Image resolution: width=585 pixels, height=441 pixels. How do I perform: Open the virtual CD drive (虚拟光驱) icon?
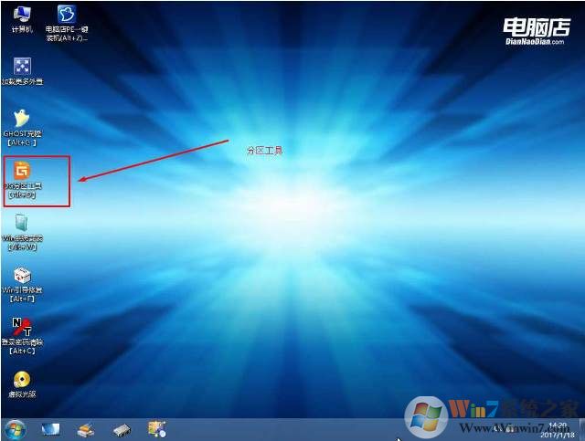(22, 384)
